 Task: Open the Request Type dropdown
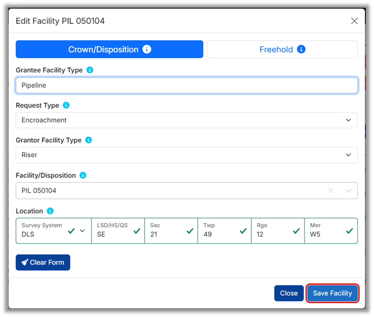tap(187, 120)
